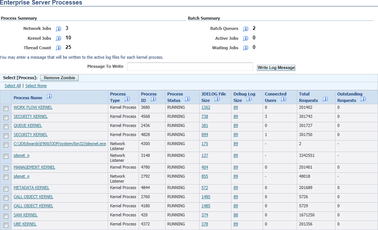This screenshot has width=378, height=230.
Task: Open JDELOG file size 381 link
Action: click(205, 125)
